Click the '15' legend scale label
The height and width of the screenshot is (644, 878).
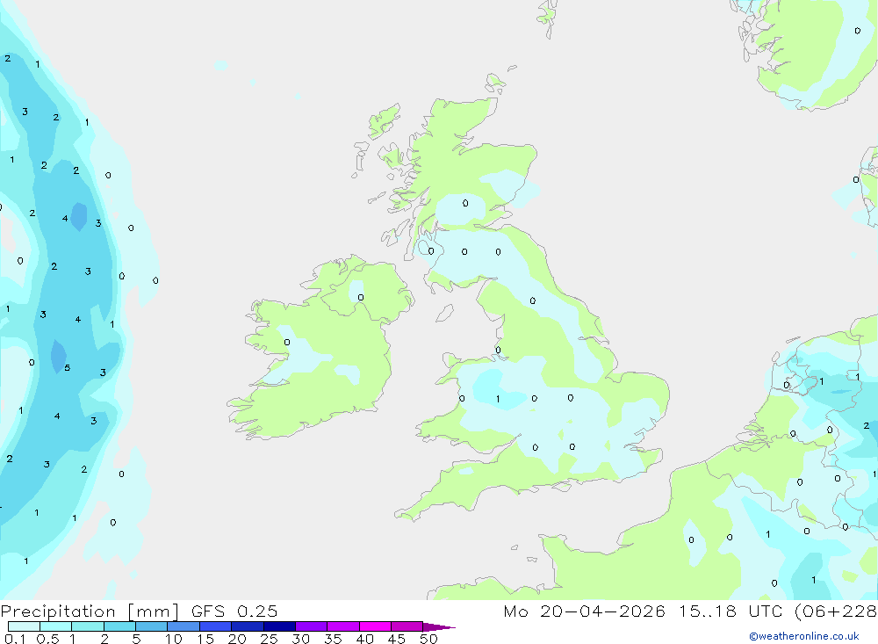click(205, 639)
